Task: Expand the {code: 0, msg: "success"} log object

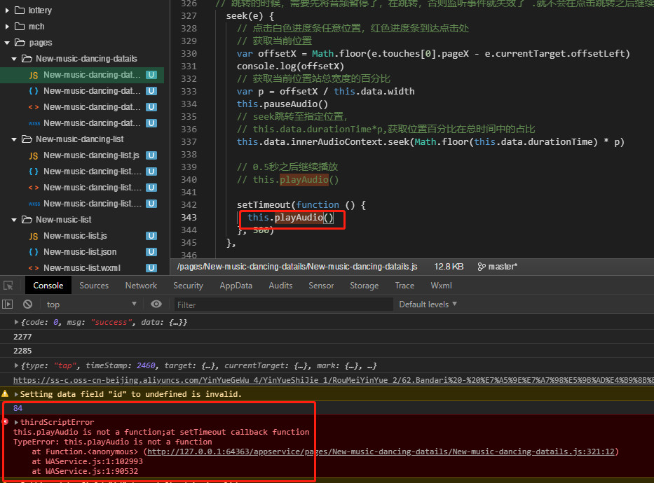Action: (x=16, y=322)
